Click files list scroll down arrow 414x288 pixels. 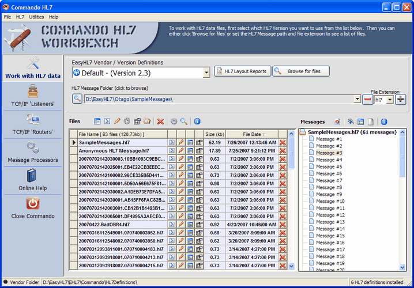291,266
